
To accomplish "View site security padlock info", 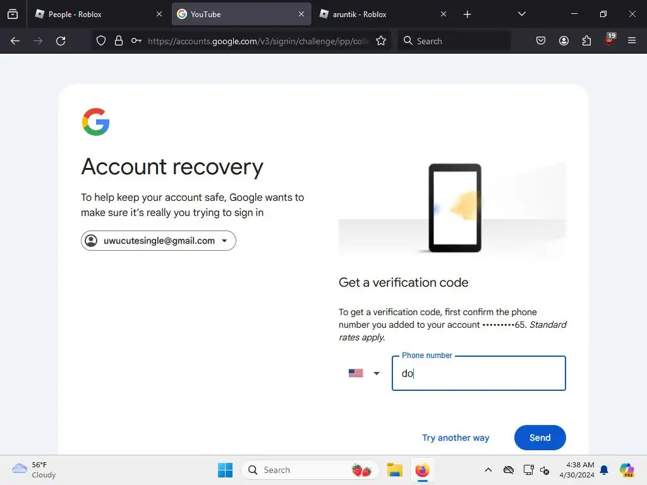I will 119,41.
